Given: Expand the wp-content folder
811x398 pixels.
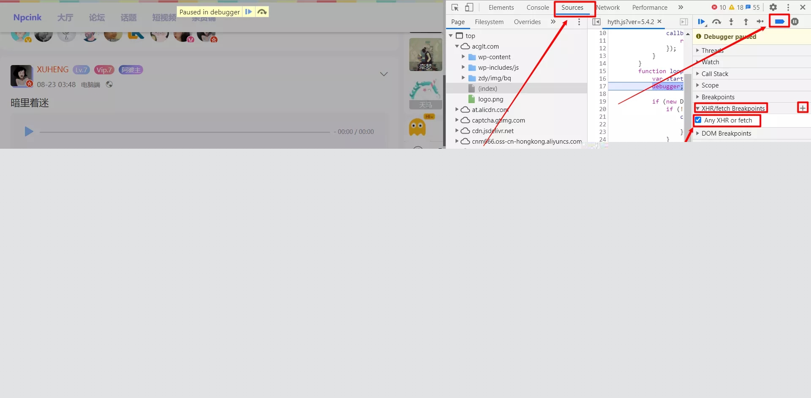Looking at the screenshot, I should (463, 57).
